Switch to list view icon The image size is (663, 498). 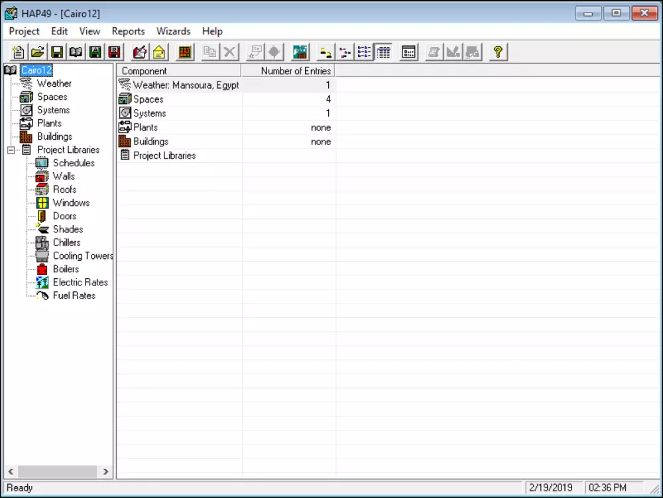(x=364, y=52)
